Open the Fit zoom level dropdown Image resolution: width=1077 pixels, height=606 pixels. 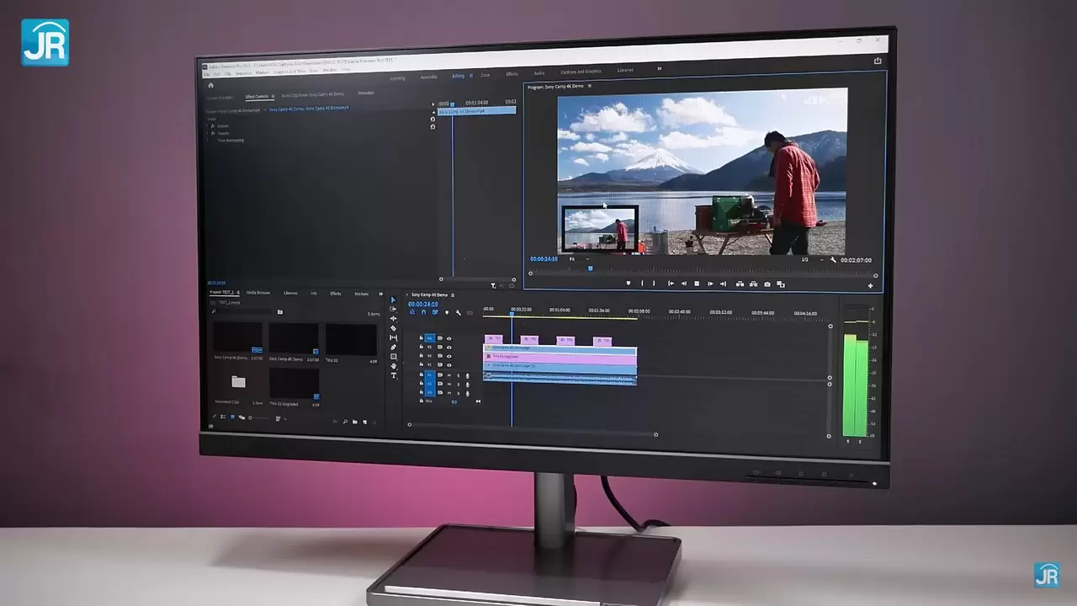tap(578, 259)
